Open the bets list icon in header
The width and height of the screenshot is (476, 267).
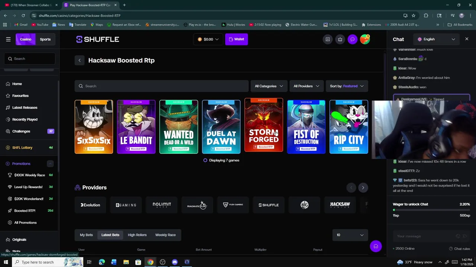pyautogui.click(x=328, y=39)
